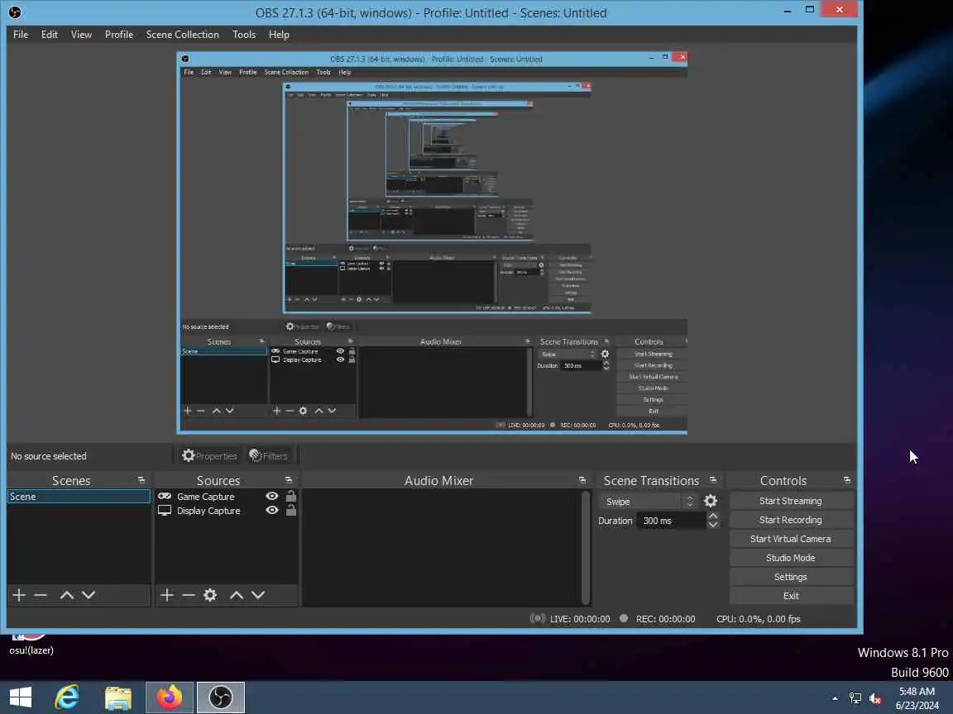Undock the Scenes panel
Viewport: 953px width, 714px height.
141,480
